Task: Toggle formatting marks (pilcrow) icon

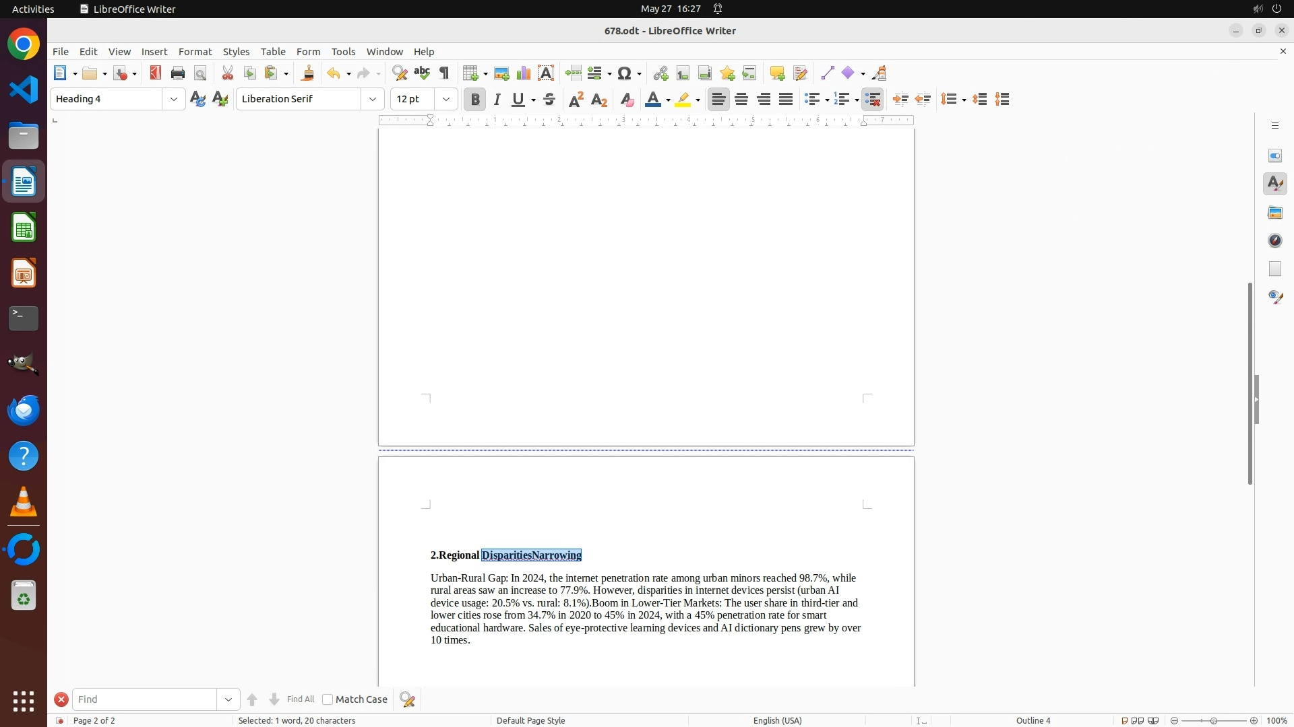Action: 444,73
